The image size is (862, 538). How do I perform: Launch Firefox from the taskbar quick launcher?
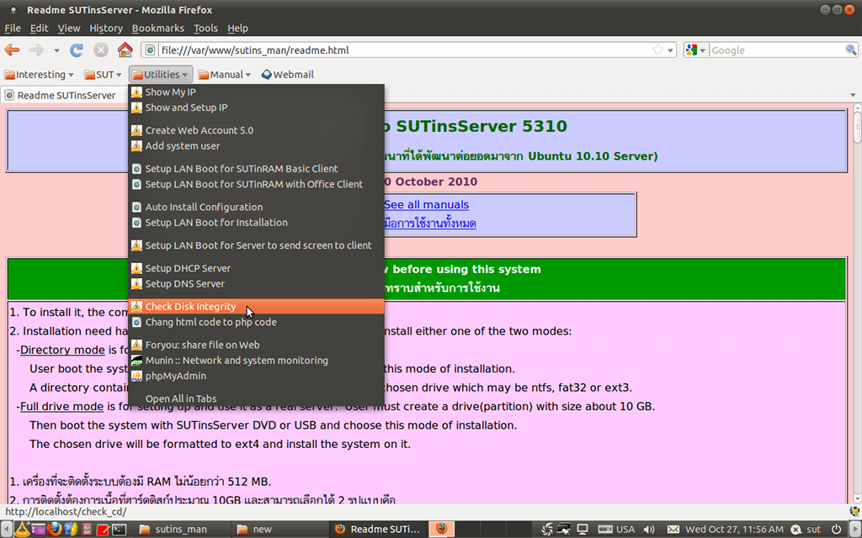pyautogui.click(x=54, y=530)
